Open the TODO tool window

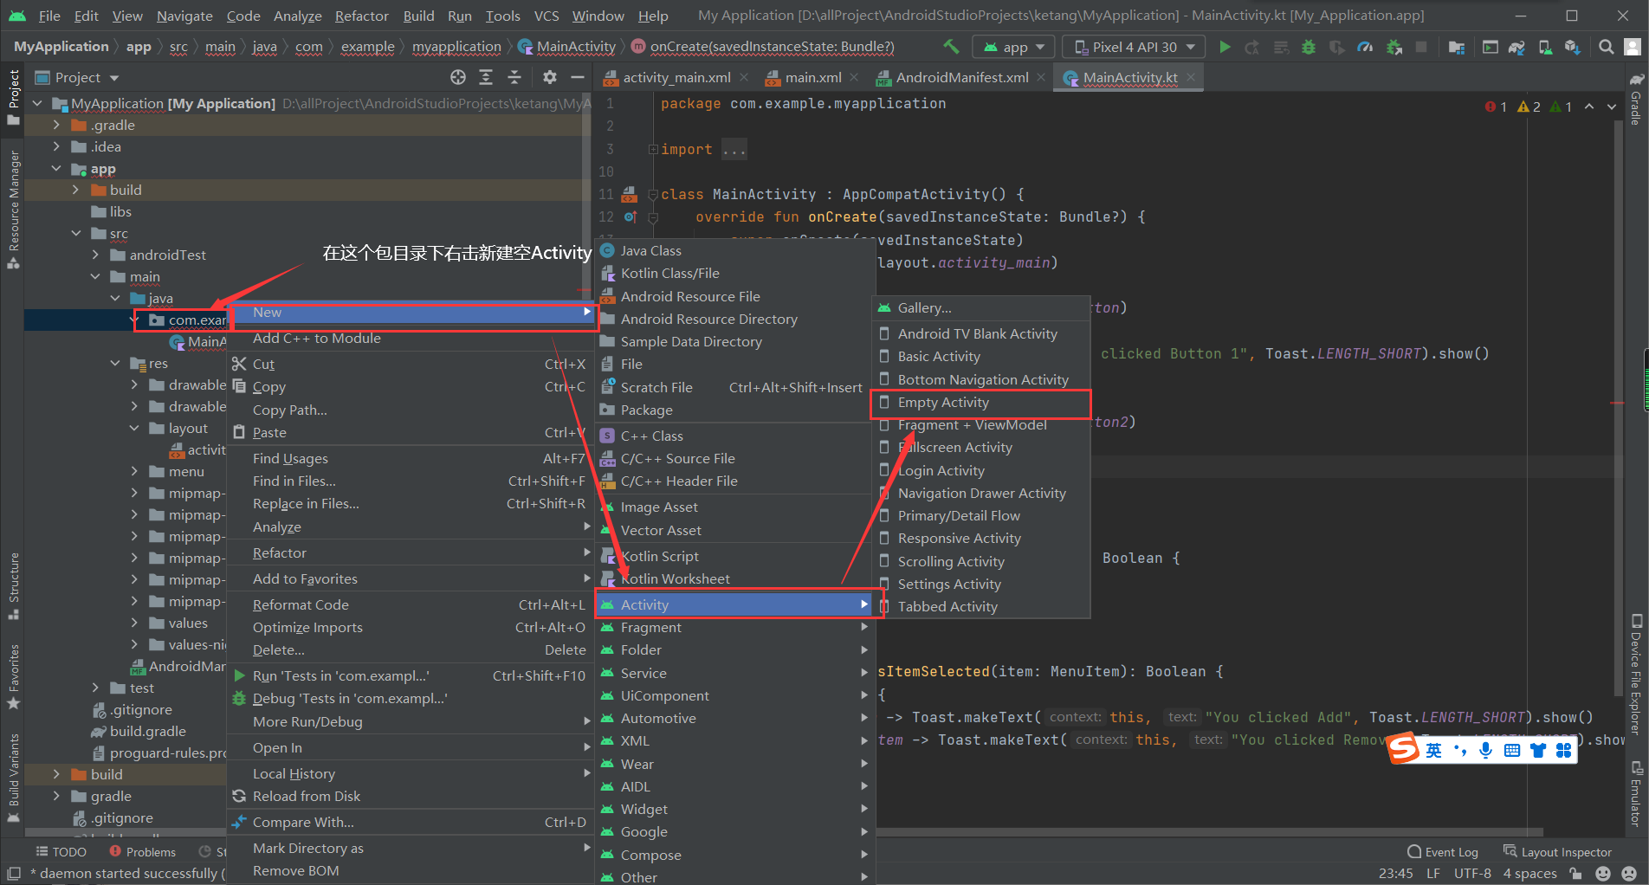pos(61,852)
